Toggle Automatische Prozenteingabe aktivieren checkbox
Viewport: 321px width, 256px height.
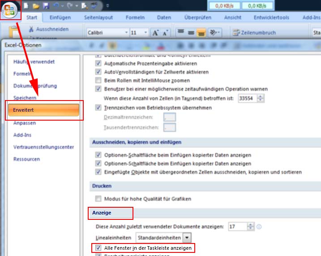[x=98, y=63]
